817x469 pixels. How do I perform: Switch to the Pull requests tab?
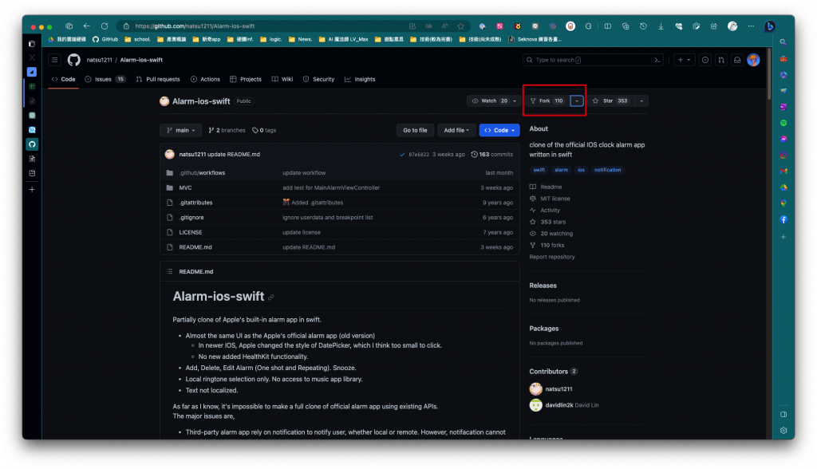[158, 79]
